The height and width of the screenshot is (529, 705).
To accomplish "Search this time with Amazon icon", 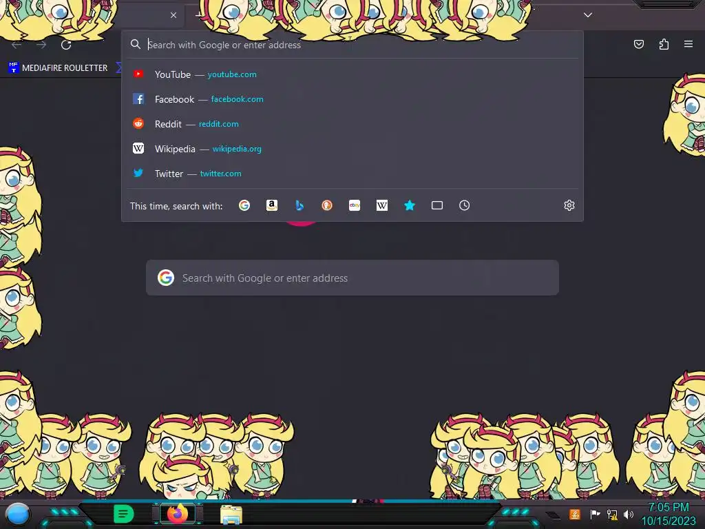I will (x=271, y=205).
